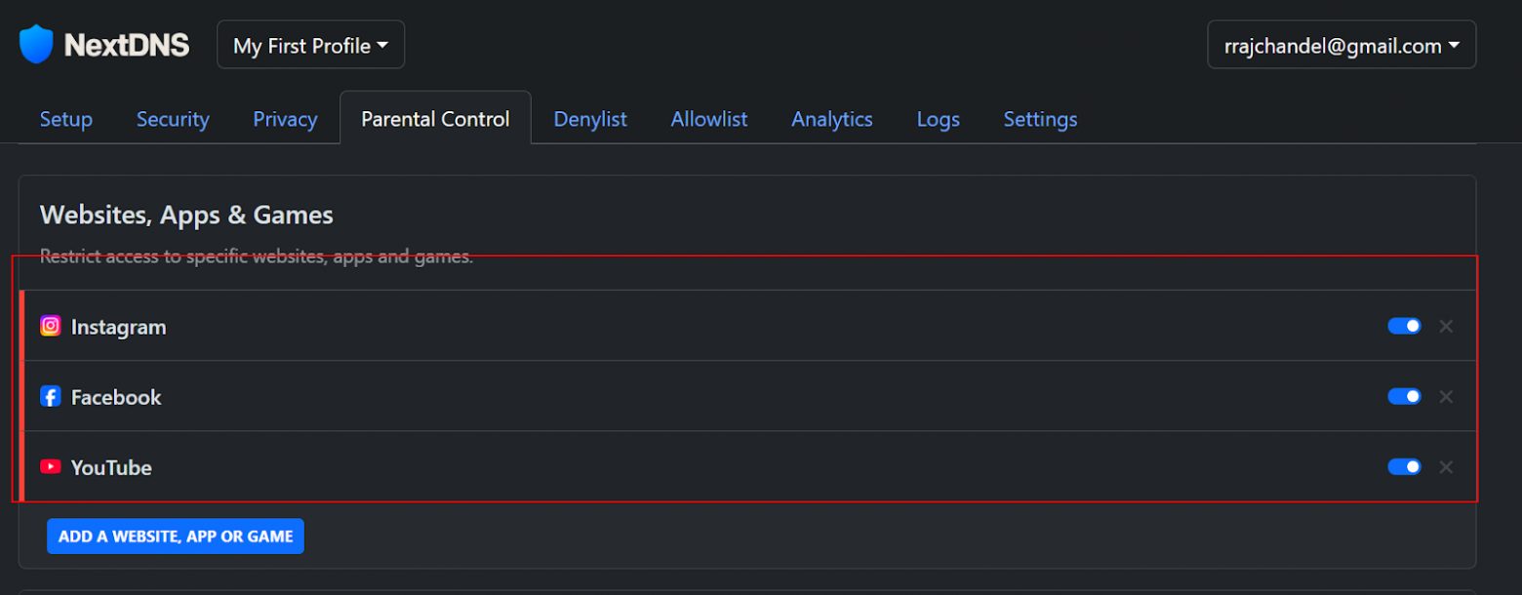Switch to the Privacy tab
Viewport: 1522px width, 595px height.
click(x=285, y=119)
